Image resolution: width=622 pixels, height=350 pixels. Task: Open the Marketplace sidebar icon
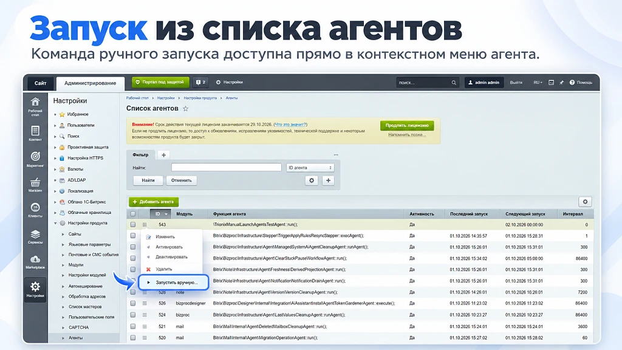[x=35, y=262]
